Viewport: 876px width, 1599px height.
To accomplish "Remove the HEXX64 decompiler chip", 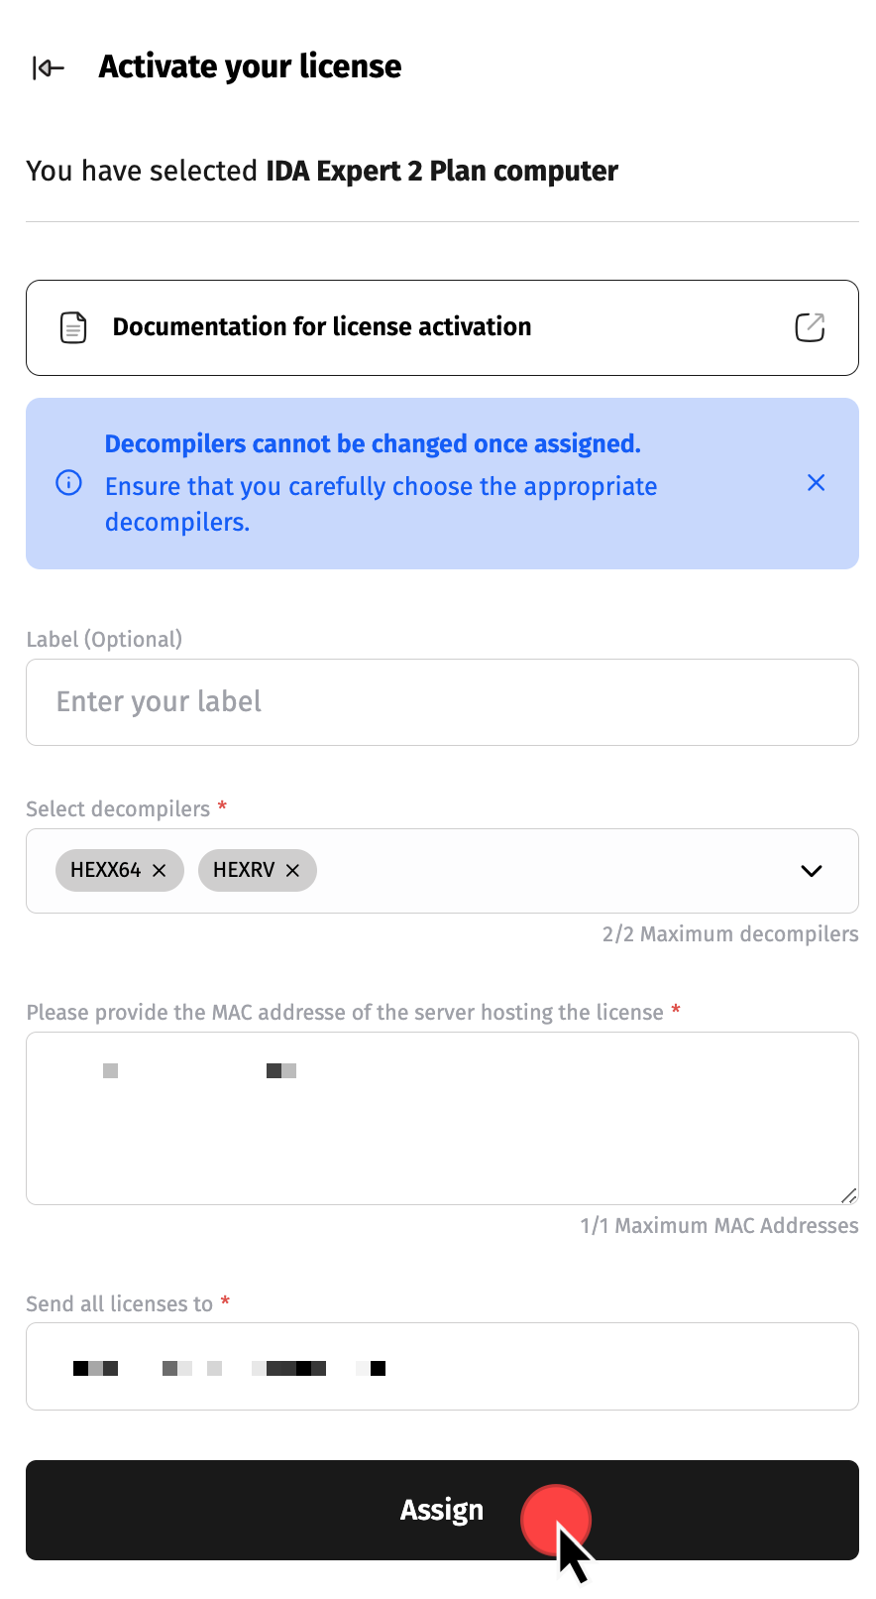I will tap(160, 871).
